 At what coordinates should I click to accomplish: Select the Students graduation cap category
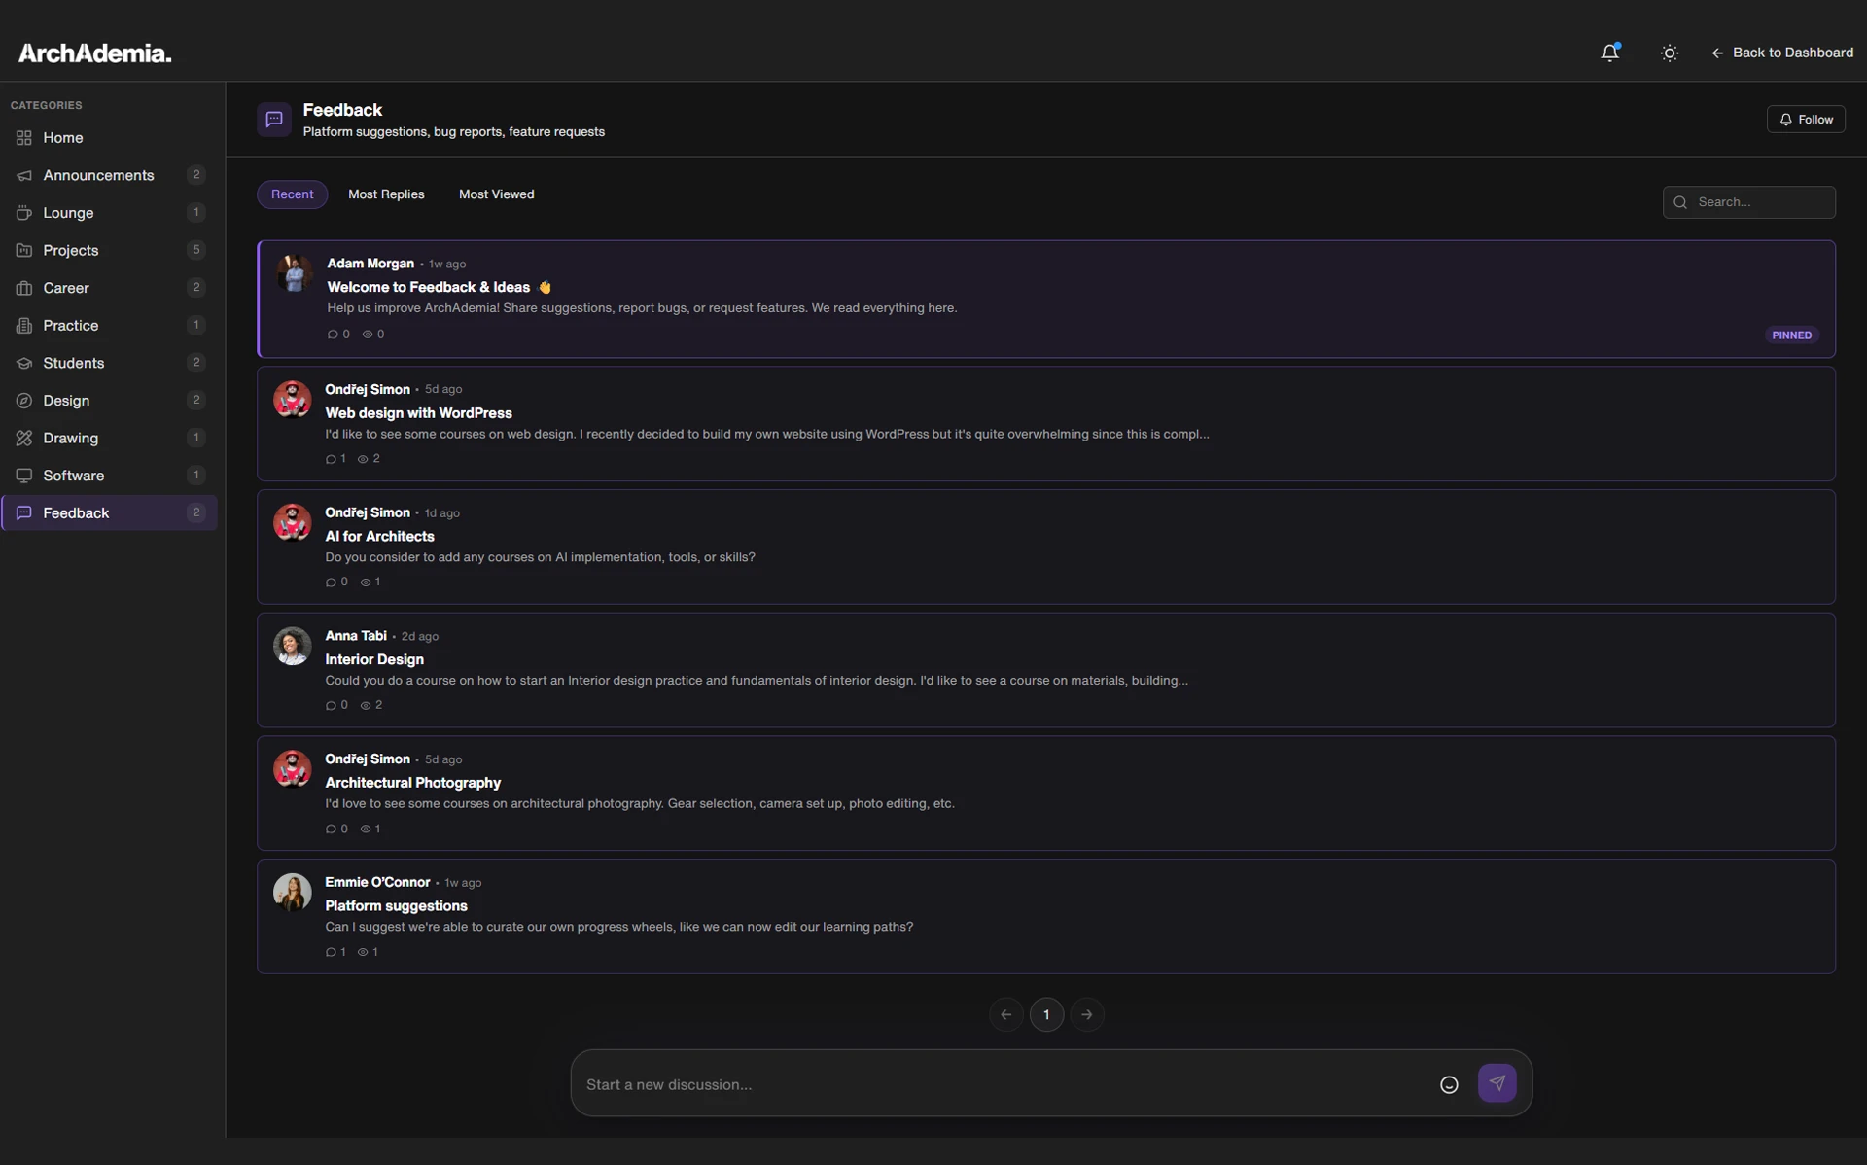[x=73, y=363]
